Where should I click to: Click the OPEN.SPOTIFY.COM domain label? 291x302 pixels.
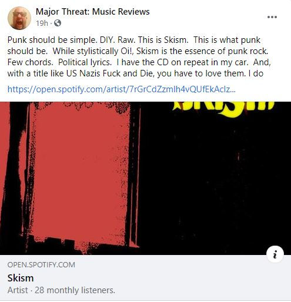(x=41, y=265)
